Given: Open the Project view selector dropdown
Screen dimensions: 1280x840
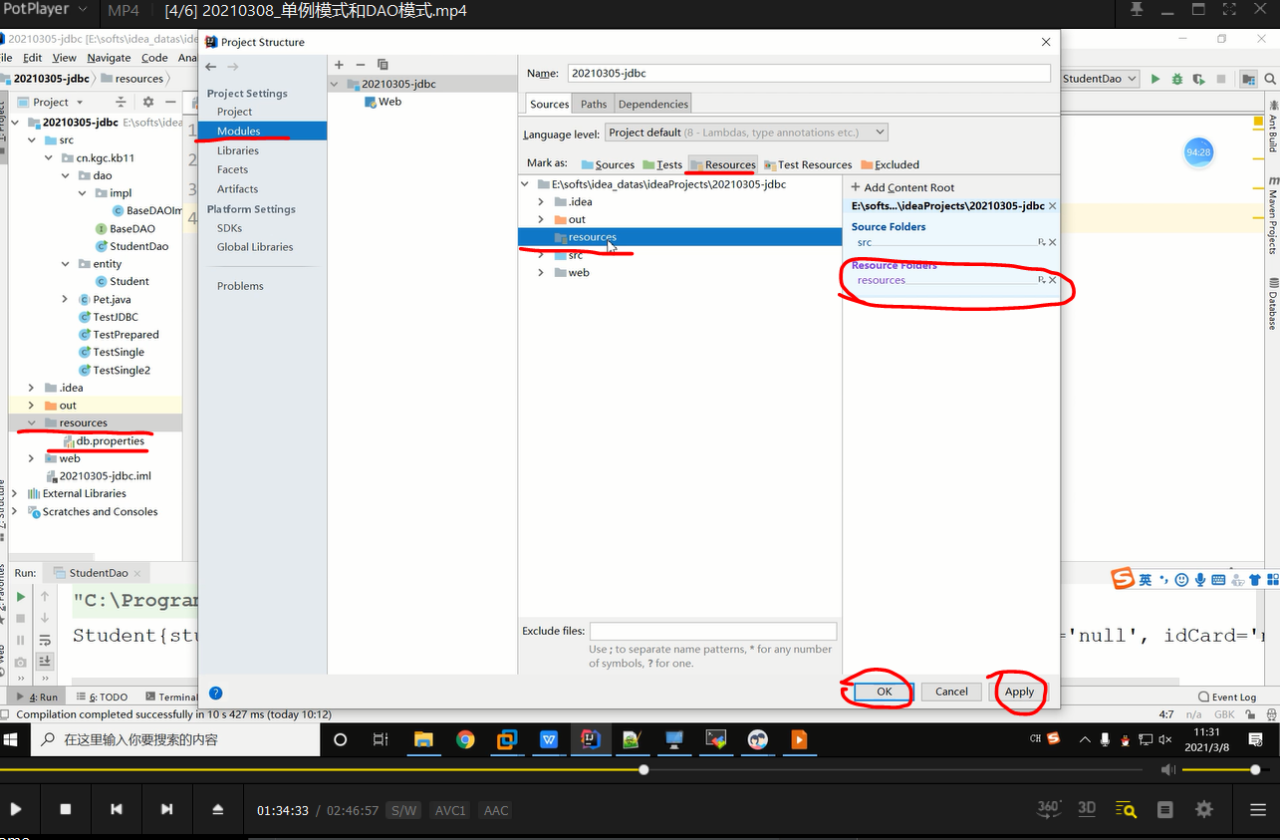Looking at the screenshot, I should click(x=52, y=102).
